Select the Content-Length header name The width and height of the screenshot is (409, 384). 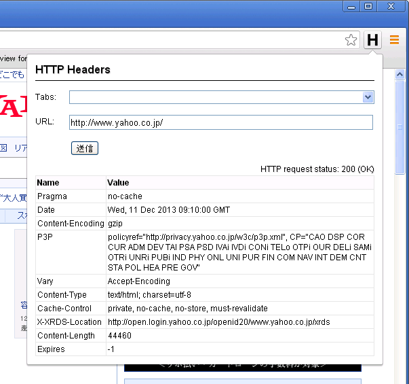point(66,336)
